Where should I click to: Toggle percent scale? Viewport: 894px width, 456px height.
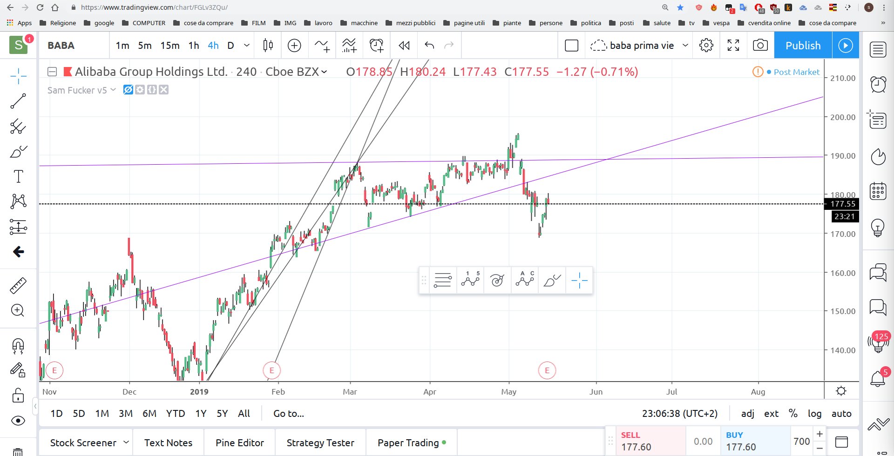(x=793, y=413)
